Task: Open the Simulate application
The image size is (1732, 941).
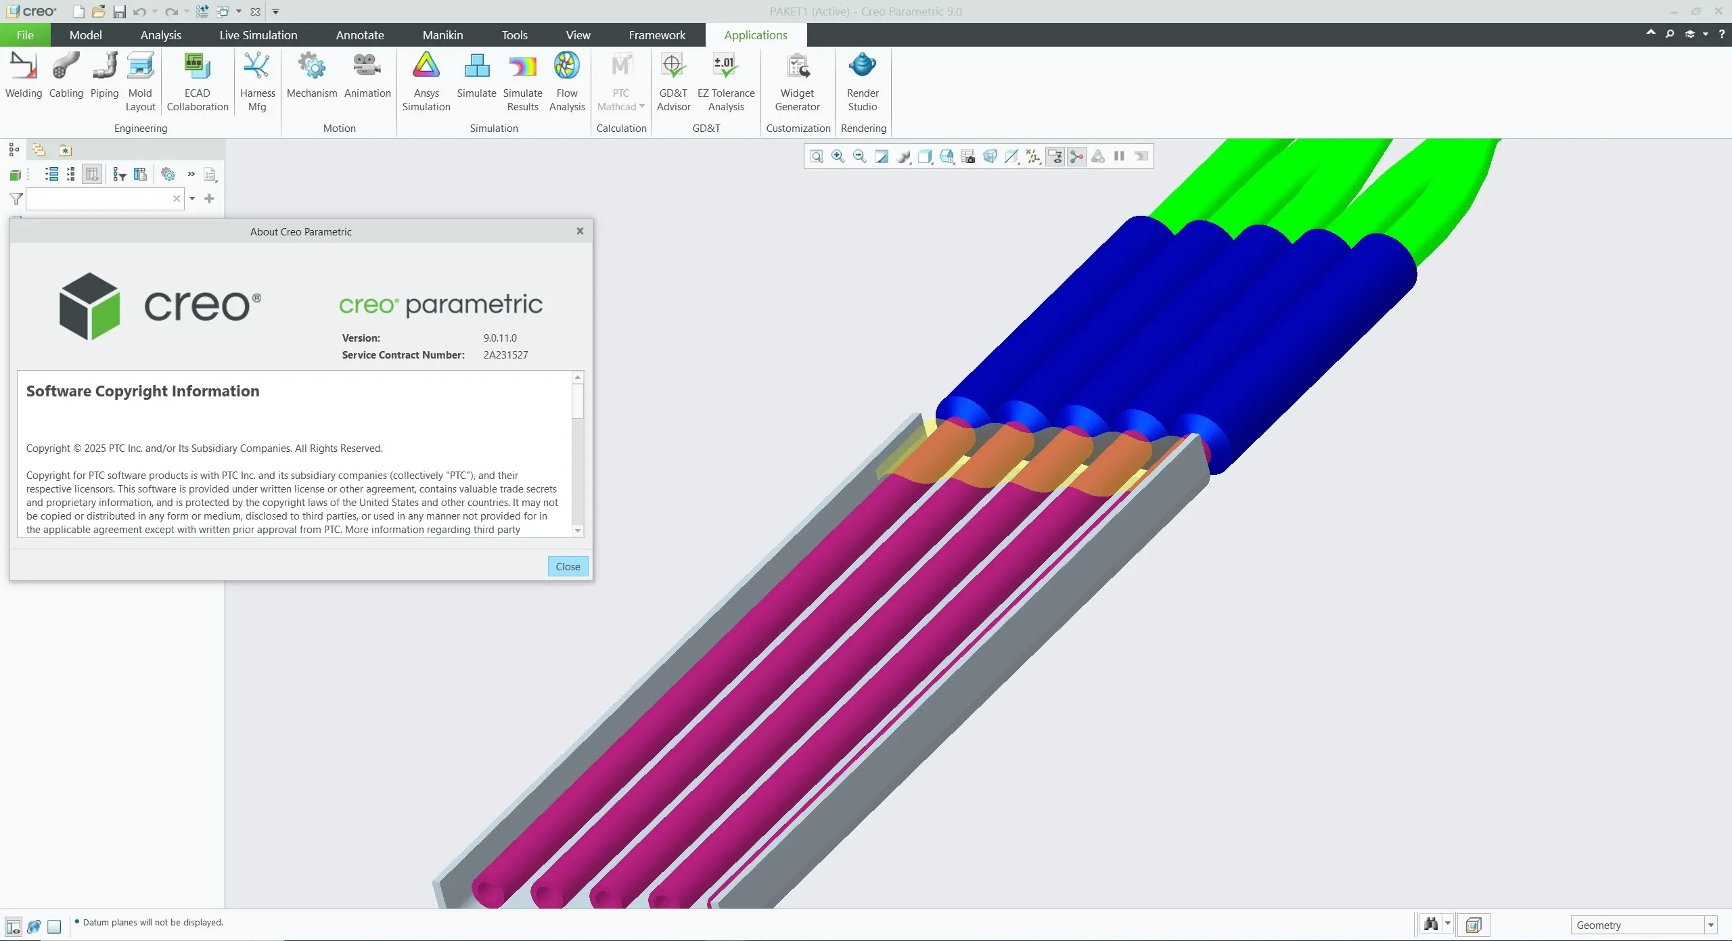Action: tap(476, 76)
